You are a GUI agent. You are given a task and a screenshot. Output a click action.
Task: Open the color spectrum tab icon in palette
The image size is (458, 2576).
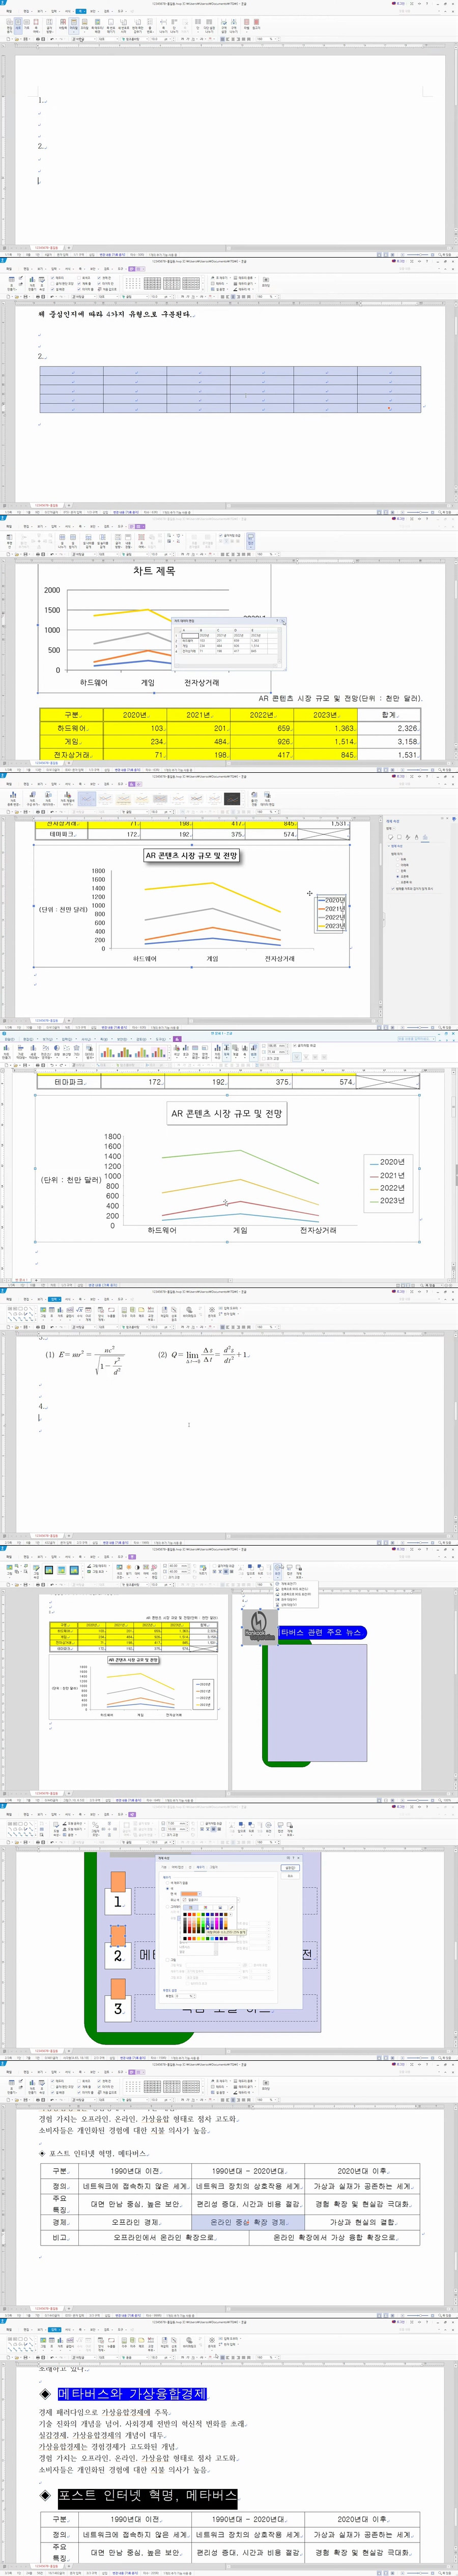click(205, 1908)
